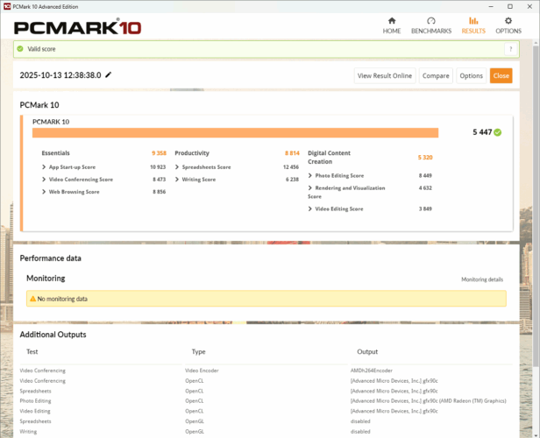The height and width of the screenshot is (438, 540).
Task: Open the BENCHMARKS gauge icon
Action: pos(430,21)
